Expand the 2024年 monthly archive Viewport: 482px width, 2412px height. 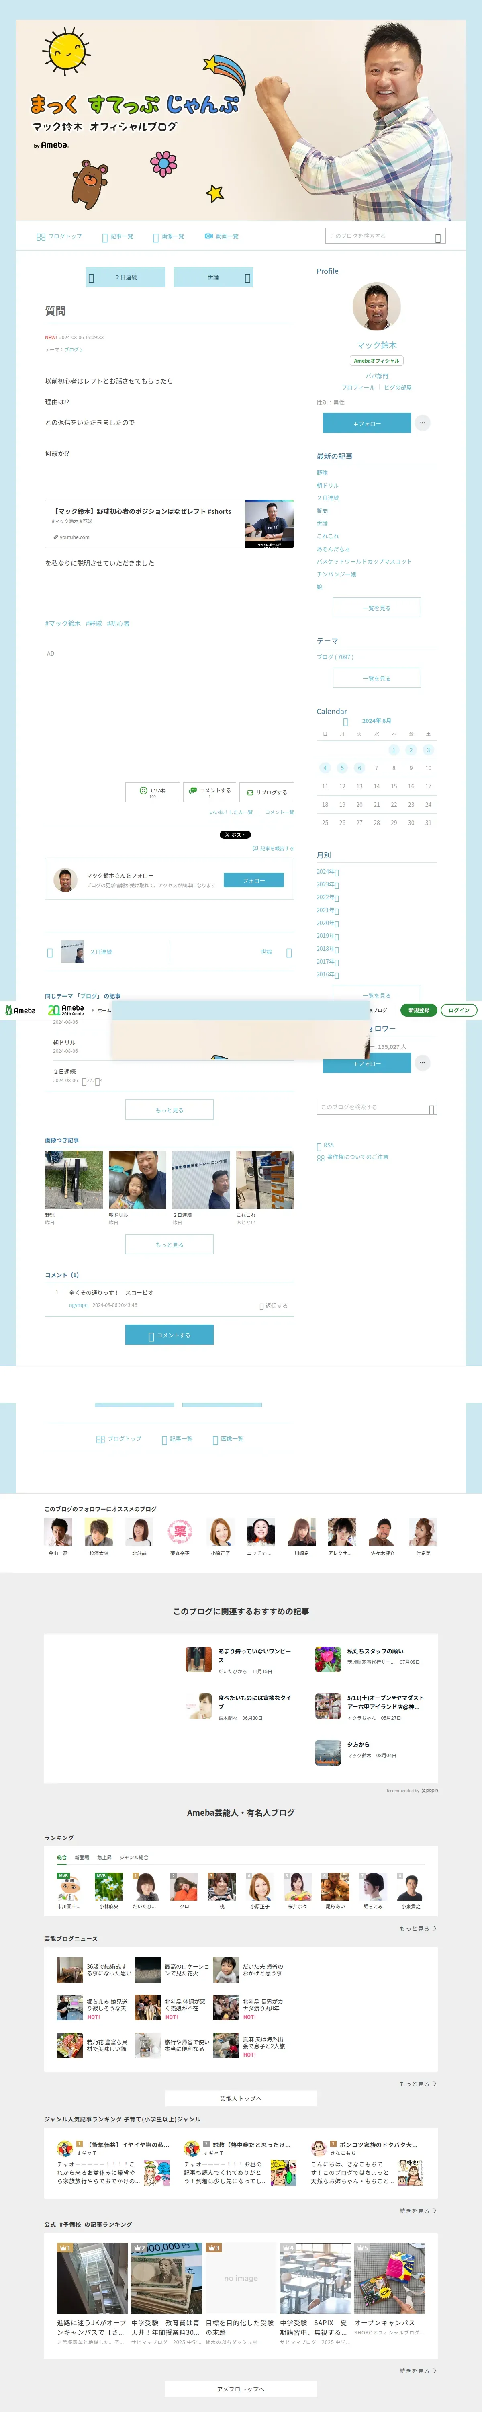coord(328,872)
